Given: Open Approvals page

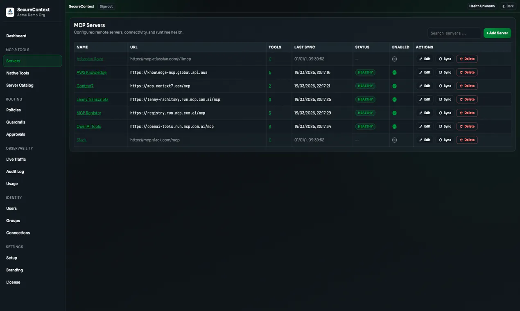Looking at the screenshot, I should point(16,135).
